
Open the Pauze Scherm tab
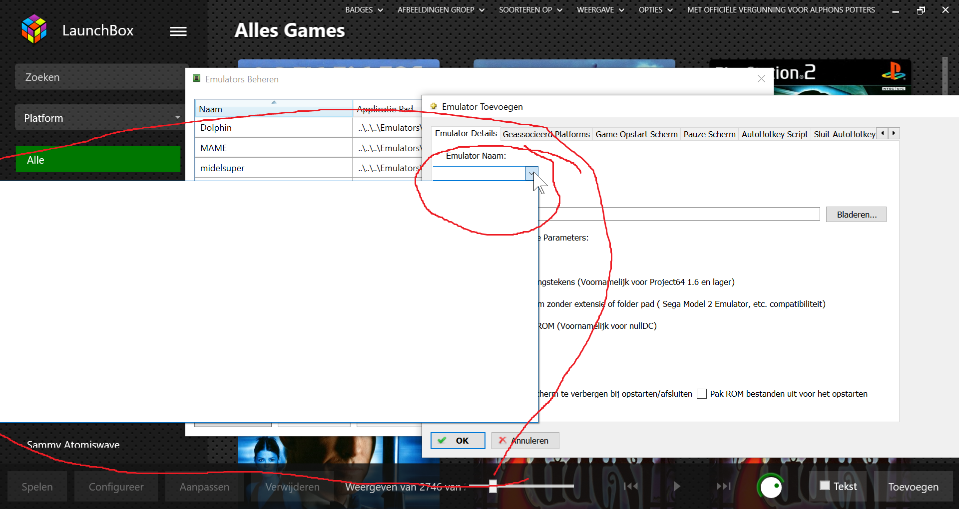coord(709,134)
